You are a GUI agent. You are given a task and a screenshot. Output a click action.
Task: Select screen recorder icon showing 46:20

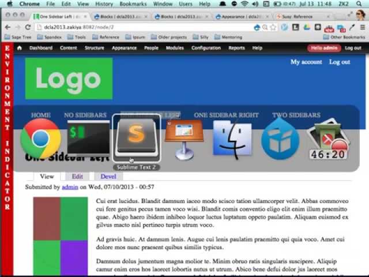pyautogui.click(x=328, y=139)
